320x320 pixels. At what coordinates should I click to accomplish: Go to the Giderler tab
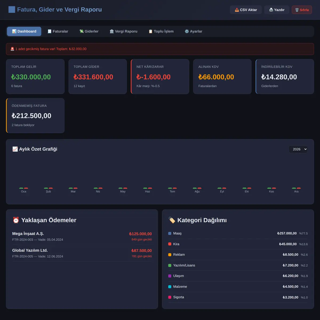(89, 31)
